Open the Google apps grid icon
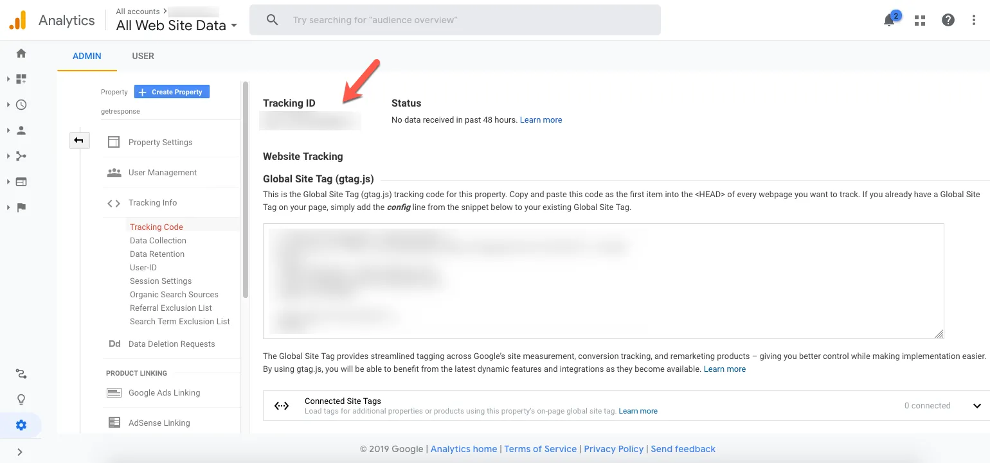The image size is (990, 463). 920,20
